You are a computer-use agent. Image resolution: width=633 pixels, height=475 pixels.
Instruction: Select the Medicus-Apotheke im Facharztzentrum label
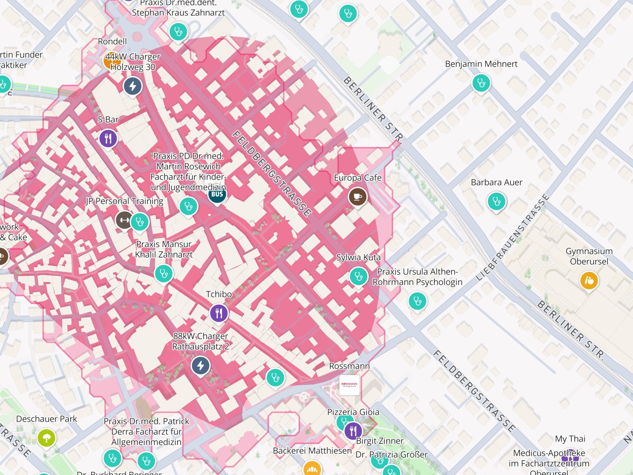[x=549, y=463]
